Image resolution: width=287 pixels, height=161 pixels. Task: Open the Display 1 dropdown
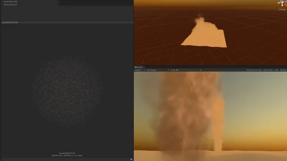click(x=139, y=70)
